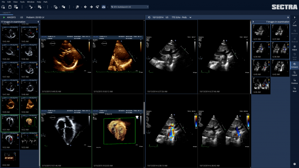Go to Previous examination in right sidebar
The height and width of the screenshot is (168, 299).
294,81
